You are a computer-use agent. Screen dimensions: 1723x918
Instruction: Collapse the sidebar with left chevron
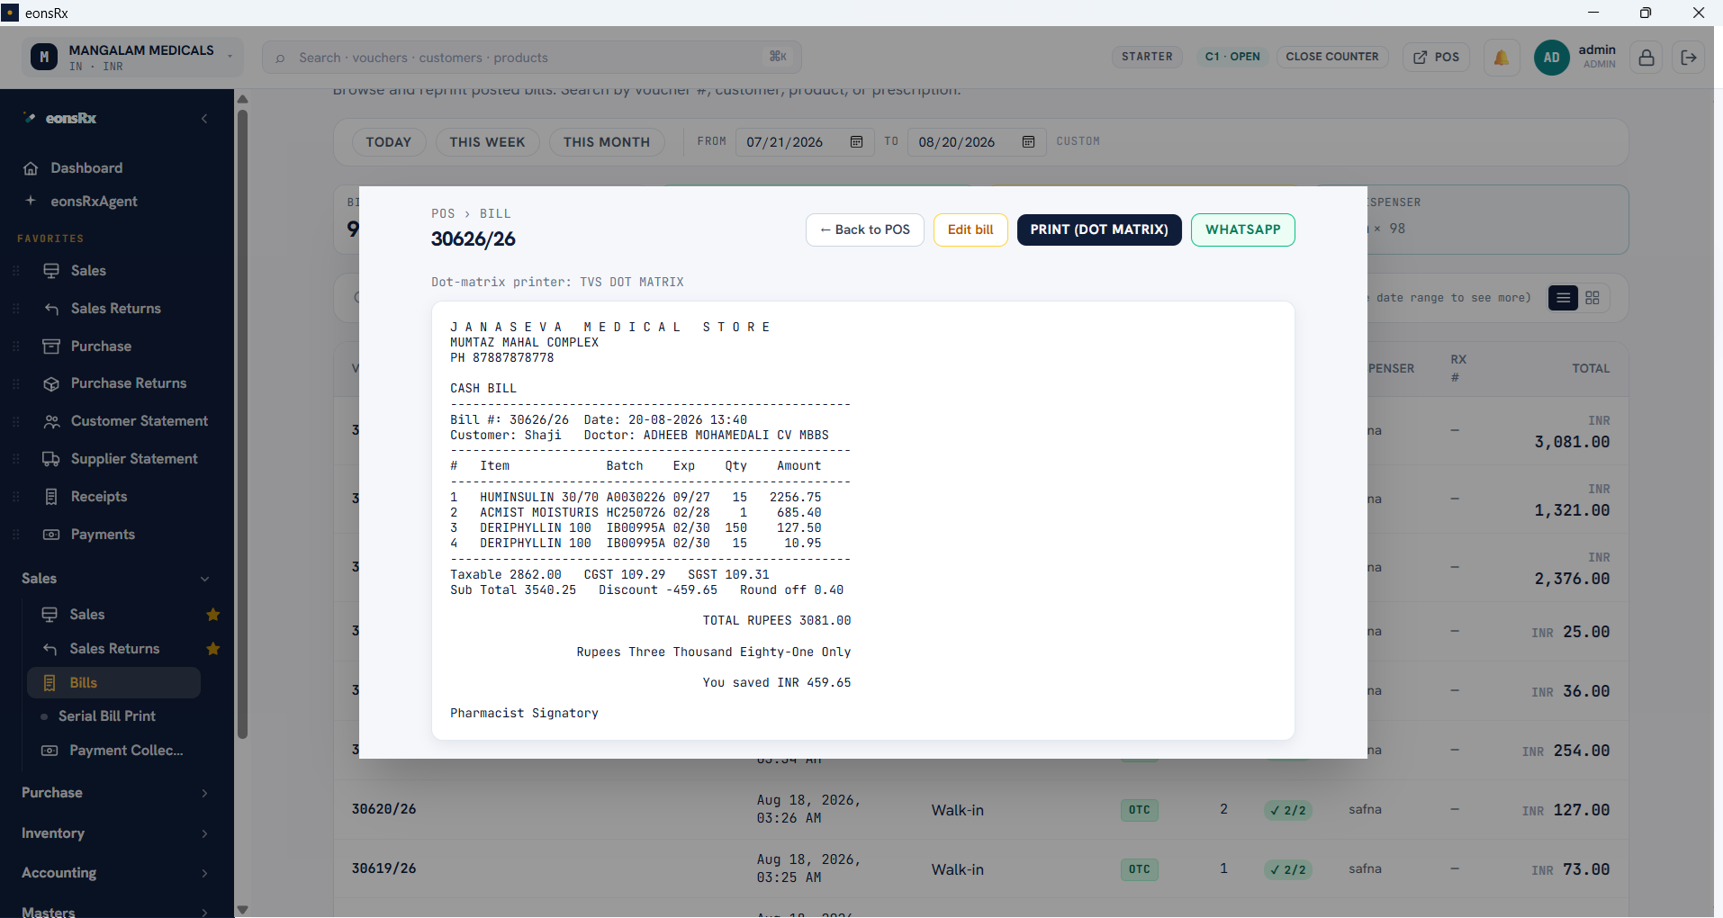coord(204,119)
